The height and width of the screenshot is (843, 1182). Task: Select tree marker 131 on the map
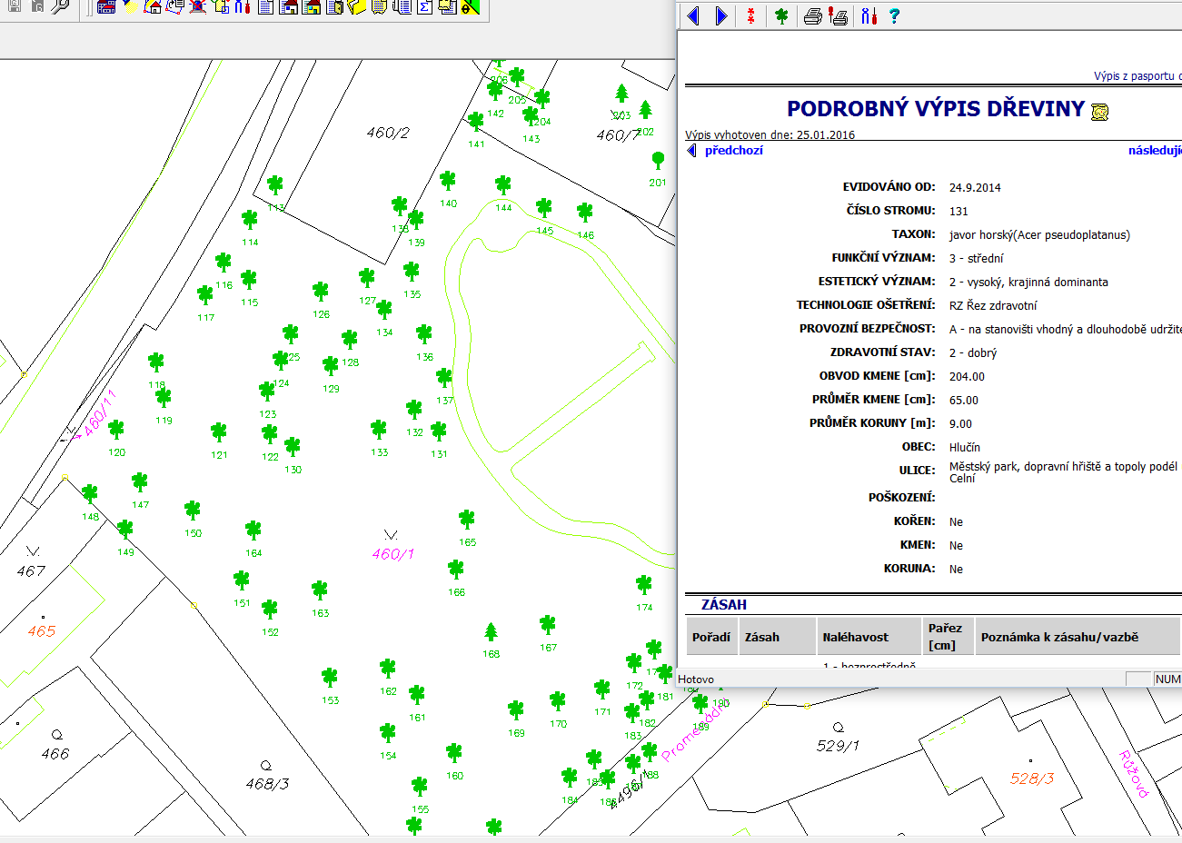[439, 431]
